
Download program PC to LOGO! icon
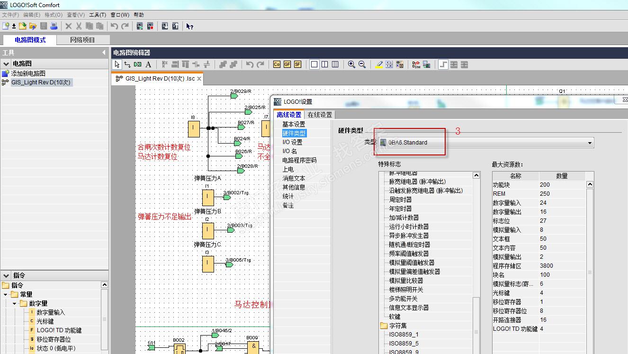click(x=165, y=26)
